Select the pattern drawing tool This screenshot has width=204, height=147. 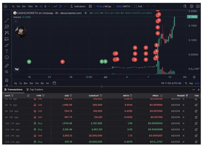(7, 33)
